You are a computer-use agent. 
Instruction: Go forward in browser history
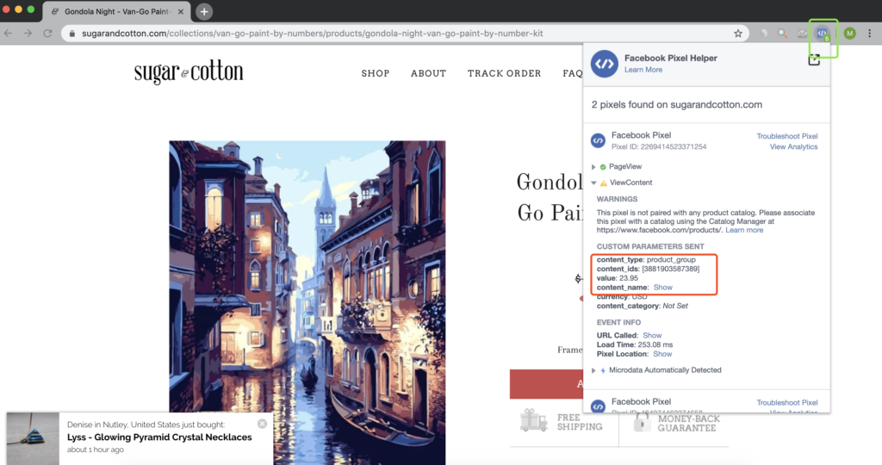tap(28, 34)
